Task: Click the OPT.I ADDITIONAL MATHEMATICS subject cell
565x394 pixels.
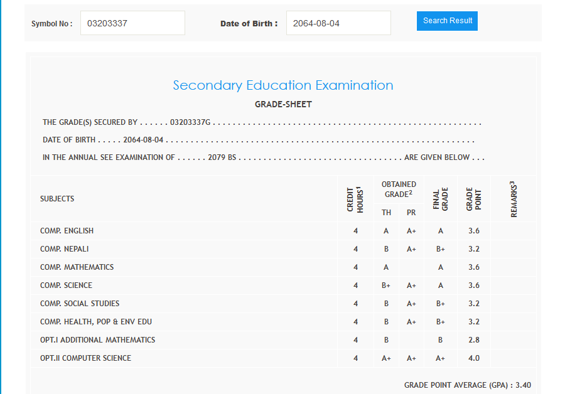Action: 97,340
